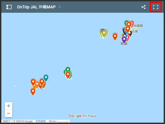Select the orange pin in the middle island cluster
The height and width of the screenshot is (124, 165).
tap(68, 75)
